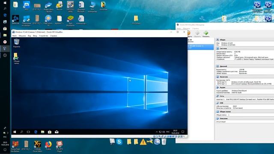Open Yandex Browser from host taskbar
The height and width of the screenshot is (154, 274).
coord(5,42)
